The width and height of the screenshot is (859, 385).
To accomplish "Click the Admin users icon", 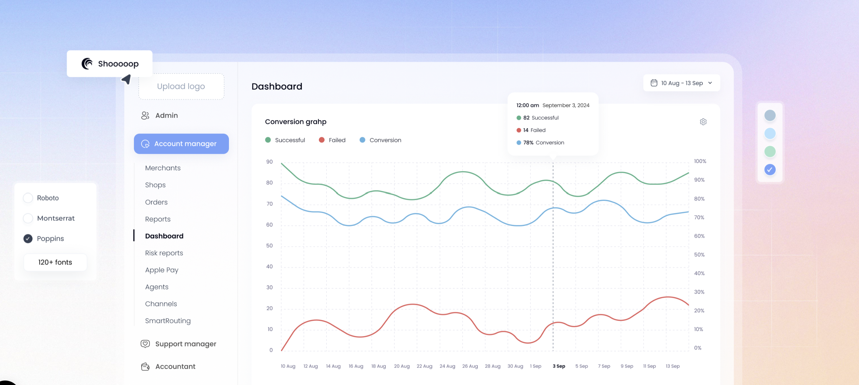I will pos(145,115).
